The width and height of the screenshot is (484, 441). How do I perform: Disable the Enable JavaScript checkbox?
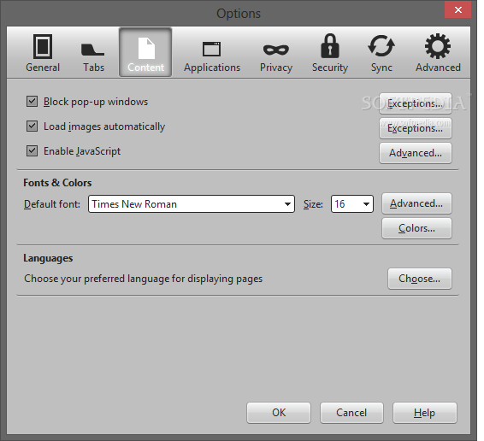32,151
